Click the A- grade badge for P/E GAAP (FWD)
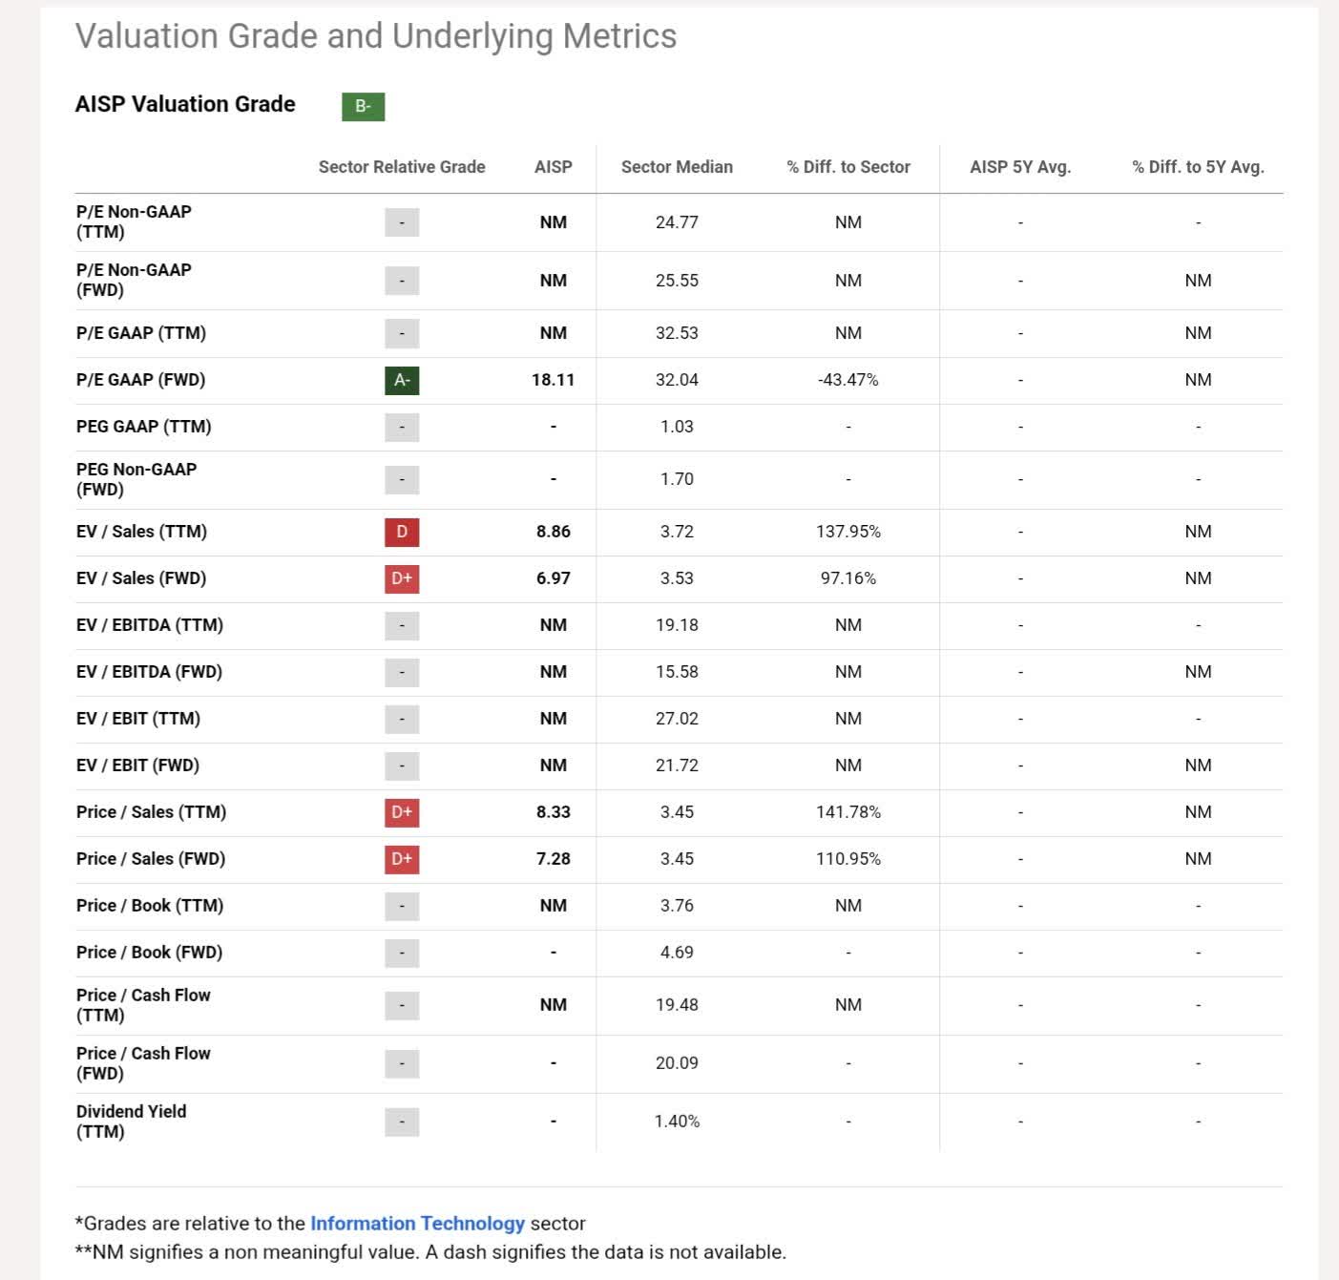The image size is (1339, 1280). point(402,380)
